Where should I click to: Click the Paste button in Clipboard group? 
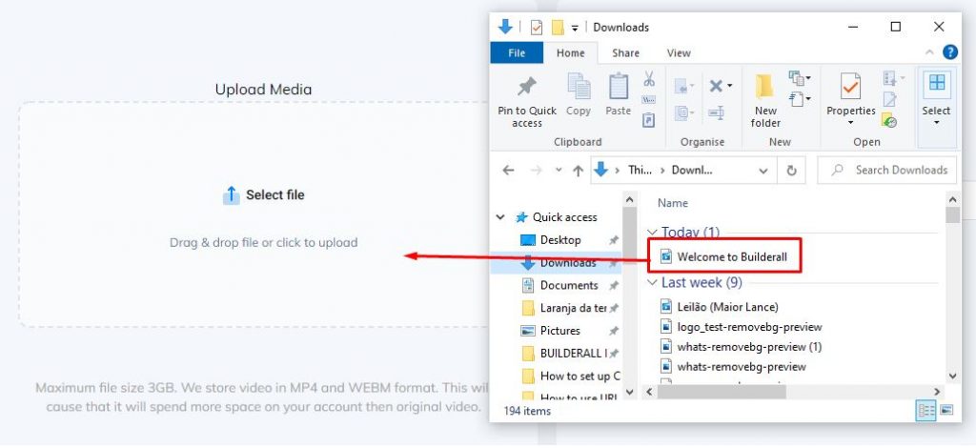(x=618, y=94)
